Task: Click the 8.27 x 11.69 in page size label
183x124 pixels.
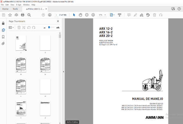Action: [x=72, y=122]
